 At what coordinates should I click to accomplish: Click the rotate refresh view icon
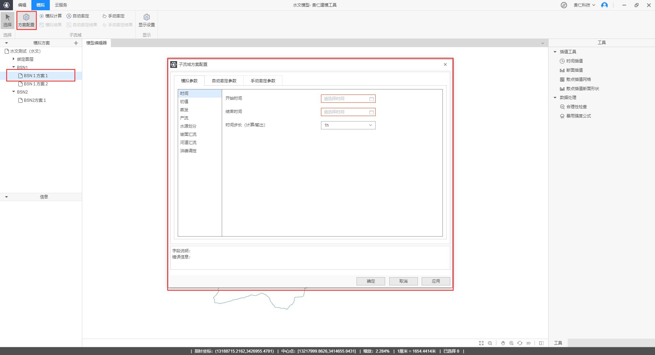pos(520,343)
